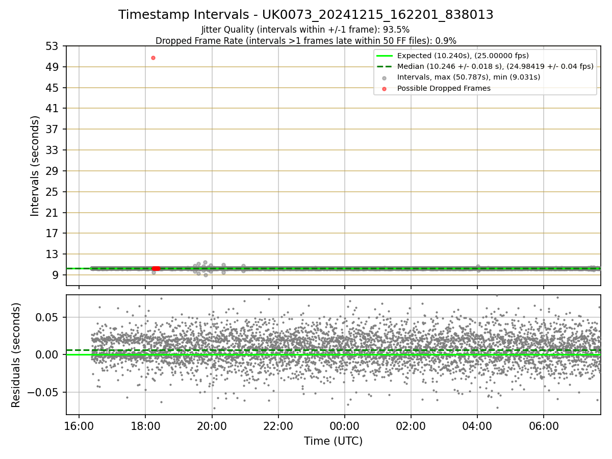Click the green legend line sample for Expected

click(385, 56)
